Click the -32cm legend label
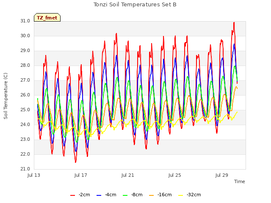This screenshot has width=271, height=203. (x=194, y=195)
